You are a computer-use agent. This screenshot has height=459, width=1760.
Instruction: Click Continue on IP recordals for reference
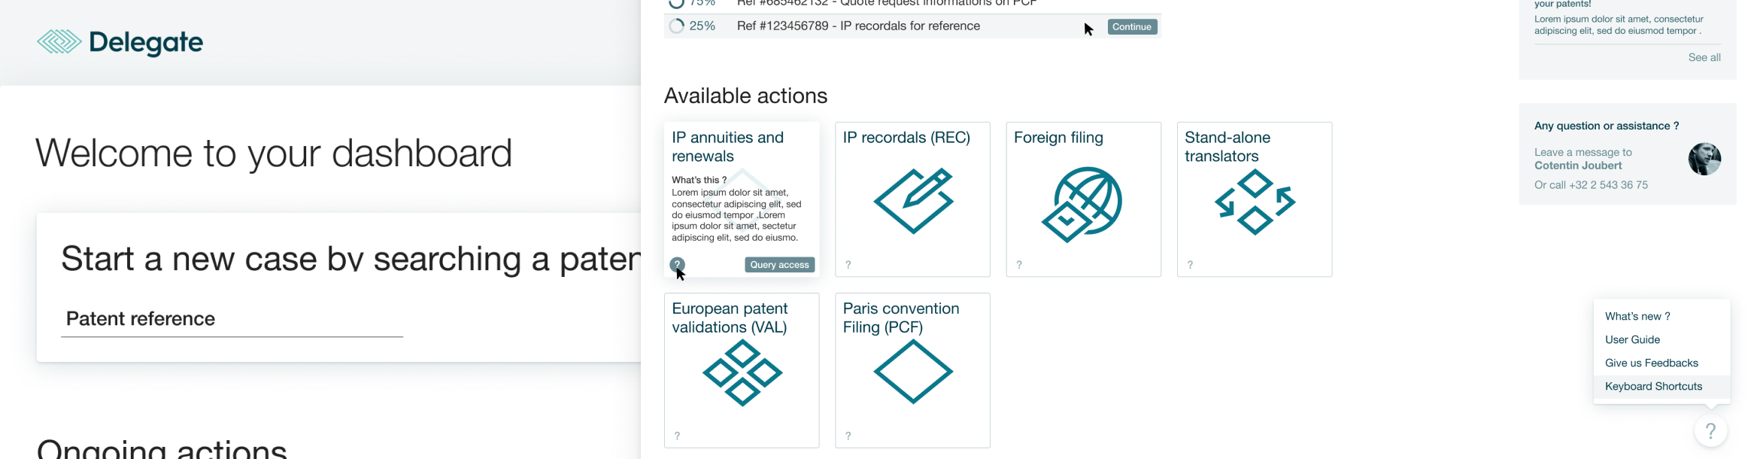point(1132,27)
